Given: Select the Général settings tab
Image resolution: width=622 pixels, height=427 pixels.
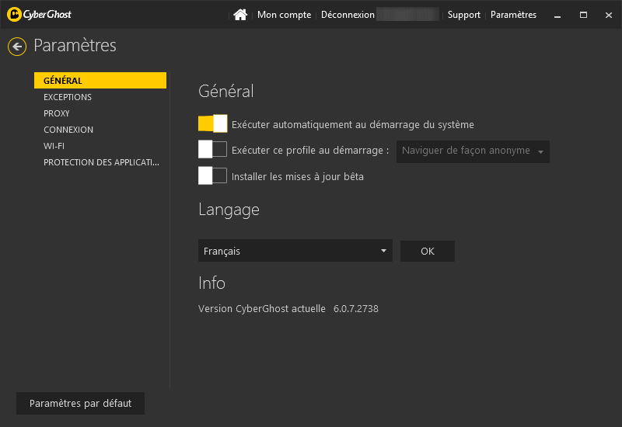Looking at the screenshot, I should coord(100,81).
